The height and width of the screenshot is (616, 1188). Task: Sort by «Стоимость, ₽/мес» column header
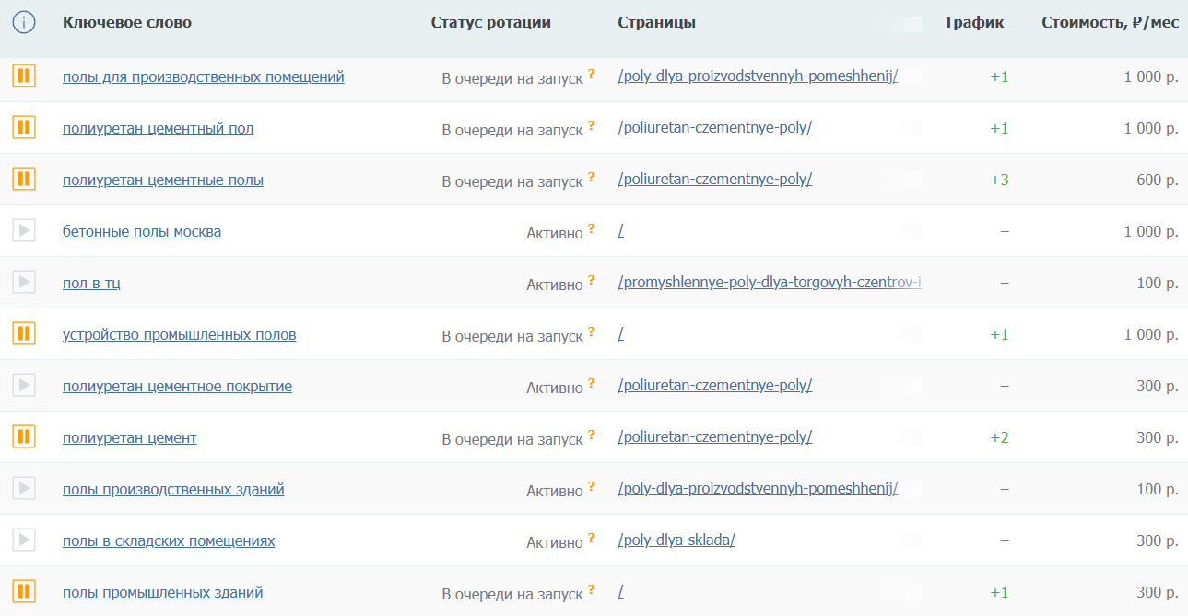click(1110, 22)
